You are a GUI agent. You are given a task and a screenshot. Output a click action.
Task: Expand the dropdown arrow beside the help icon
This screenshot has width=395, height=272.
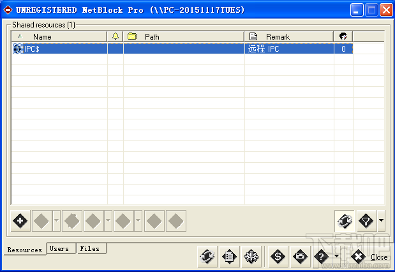pyautogui.click(x=336, y=257)
